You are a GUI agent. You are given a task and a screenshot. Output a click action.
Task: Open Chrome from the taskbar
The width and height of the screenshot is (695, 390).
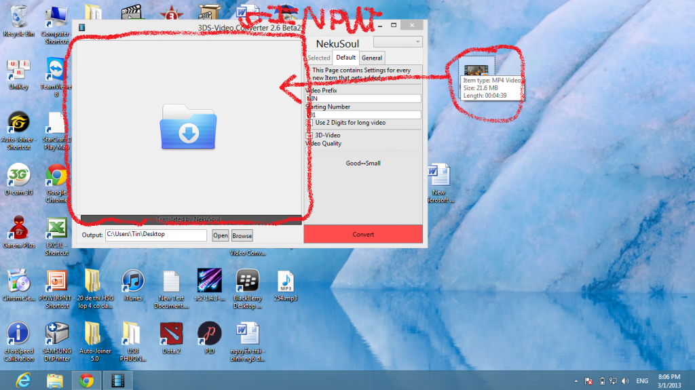[x=86, y=381]
